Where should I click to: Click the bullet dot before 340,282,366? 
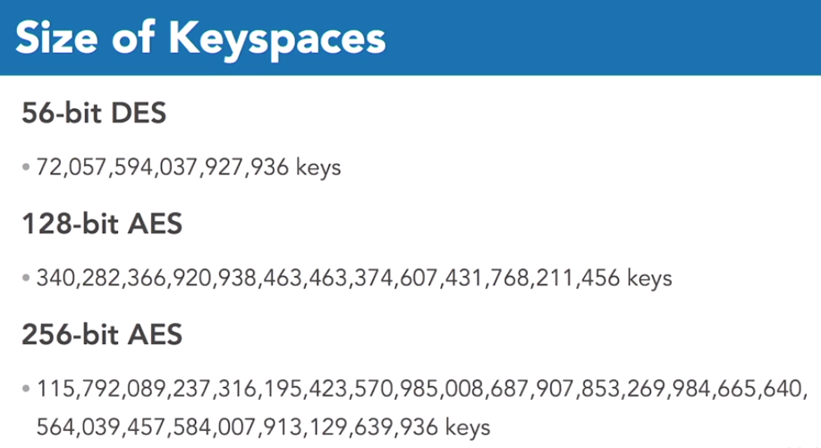pyautogui.click(x=27, y=278)
